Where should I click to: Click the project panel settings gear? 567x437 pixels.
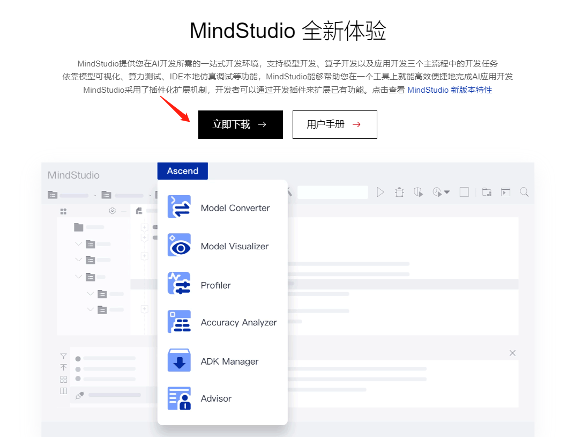point(113,211)
